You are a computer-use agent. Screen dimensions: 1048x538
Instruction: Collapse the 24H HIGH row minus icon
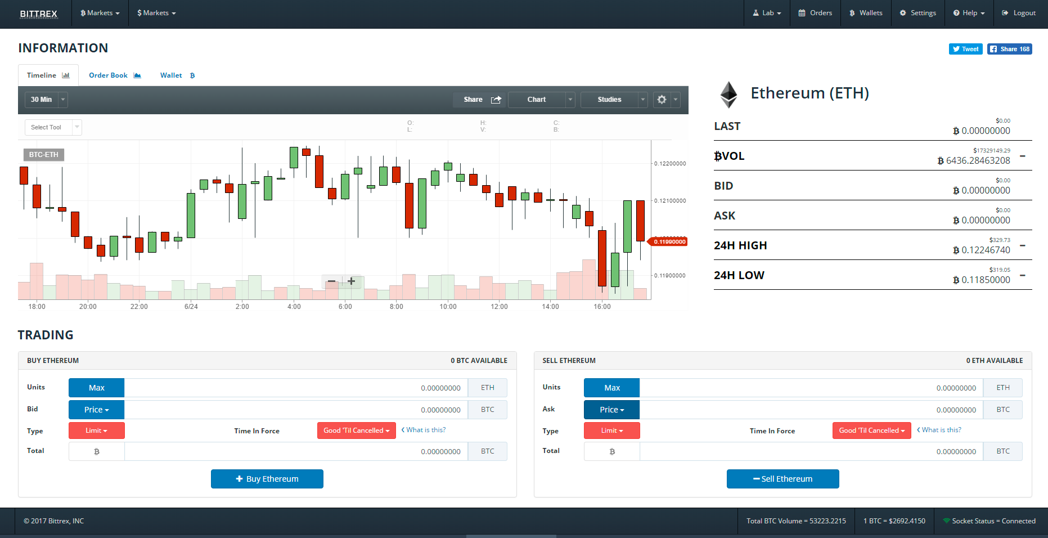[1023, 245]
